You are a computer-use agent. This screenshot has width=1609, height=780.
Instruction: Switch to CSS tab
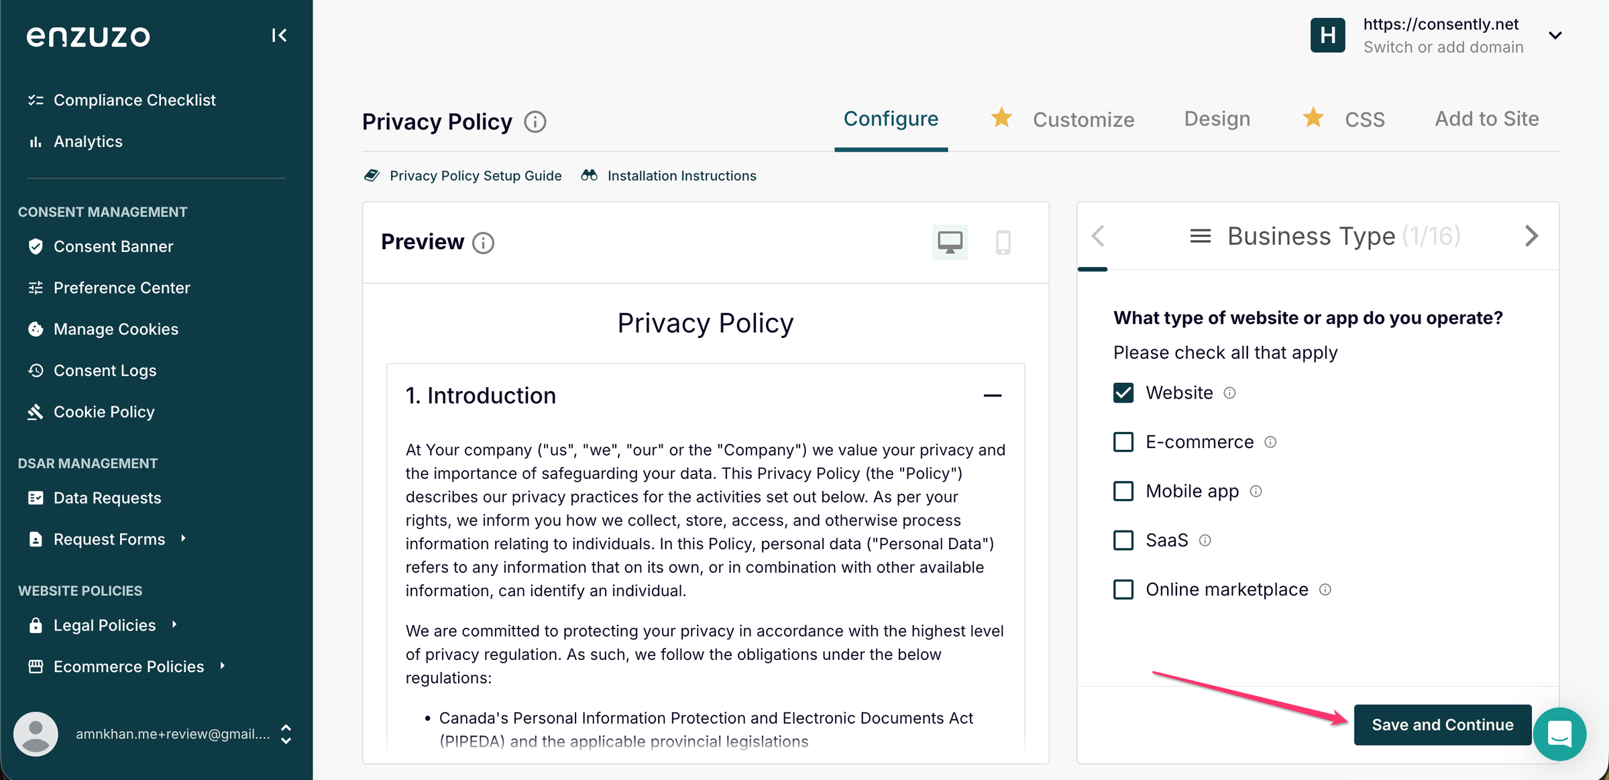point(1364,119)
